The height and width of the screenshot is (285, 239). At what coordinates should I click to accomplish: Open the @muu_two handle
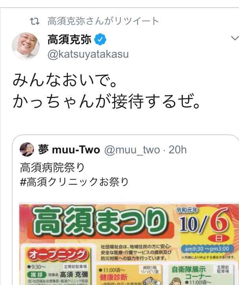click(132, 150)
